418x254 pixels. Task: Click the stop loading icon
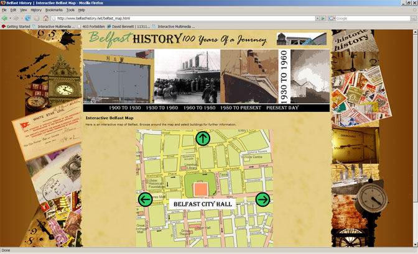(37, 19)
